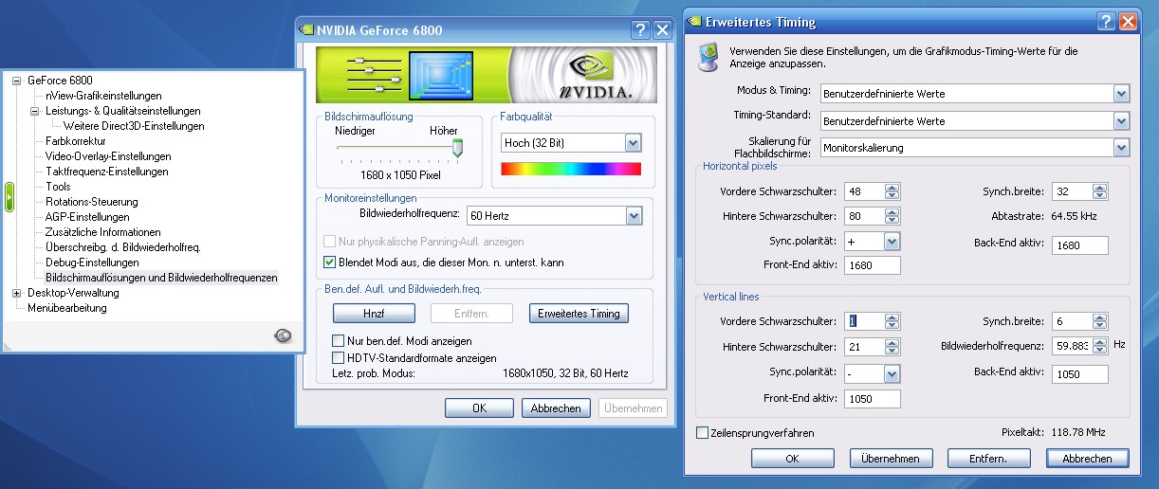Select nView-Grafikeinstellungen in the tree
This screenshot has width=1159, height=489.
(x=103, y=96)
